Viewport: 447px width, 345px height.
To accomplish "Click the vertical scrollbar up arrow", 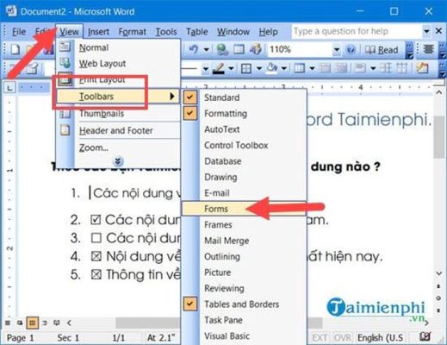I will [x=439, y=93].
